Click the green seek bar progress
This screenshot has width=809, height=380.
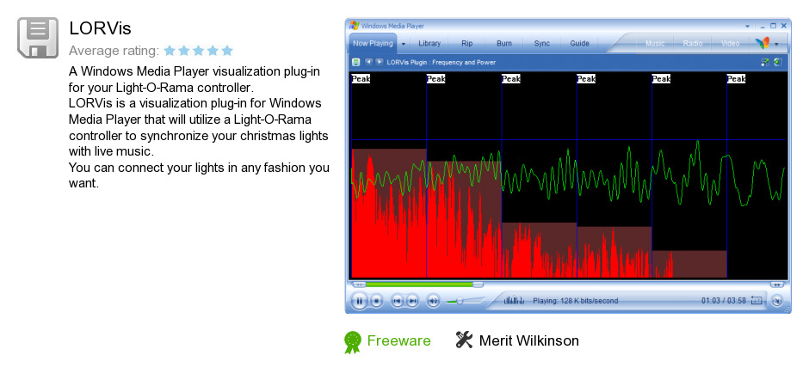point(419,284)
